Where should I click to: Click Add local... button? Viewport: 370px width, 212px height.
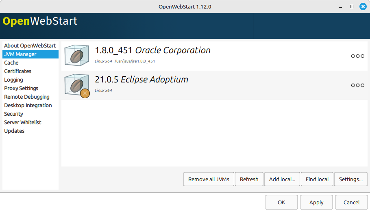point(282,179)
